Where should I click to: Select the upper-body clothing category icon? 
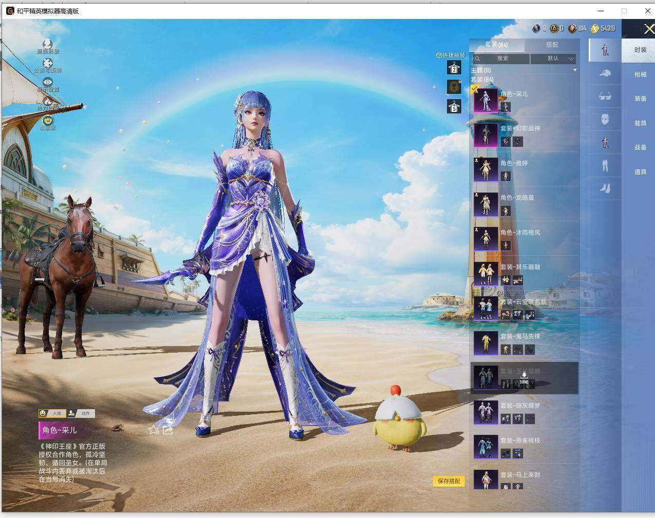tap(605, 142)
